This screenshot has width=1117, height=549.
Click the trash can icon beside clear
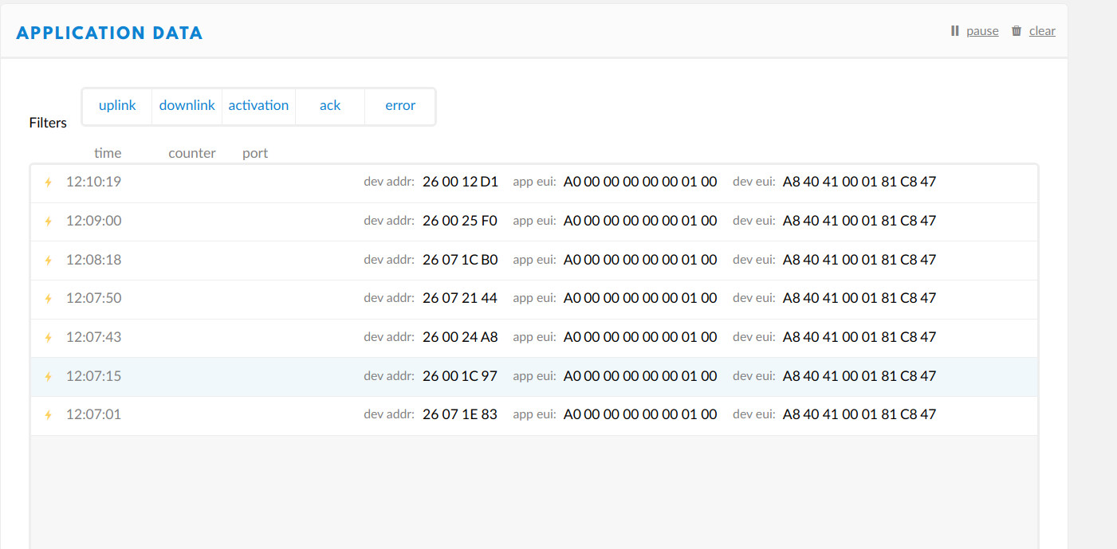[x=1017, y=31]
